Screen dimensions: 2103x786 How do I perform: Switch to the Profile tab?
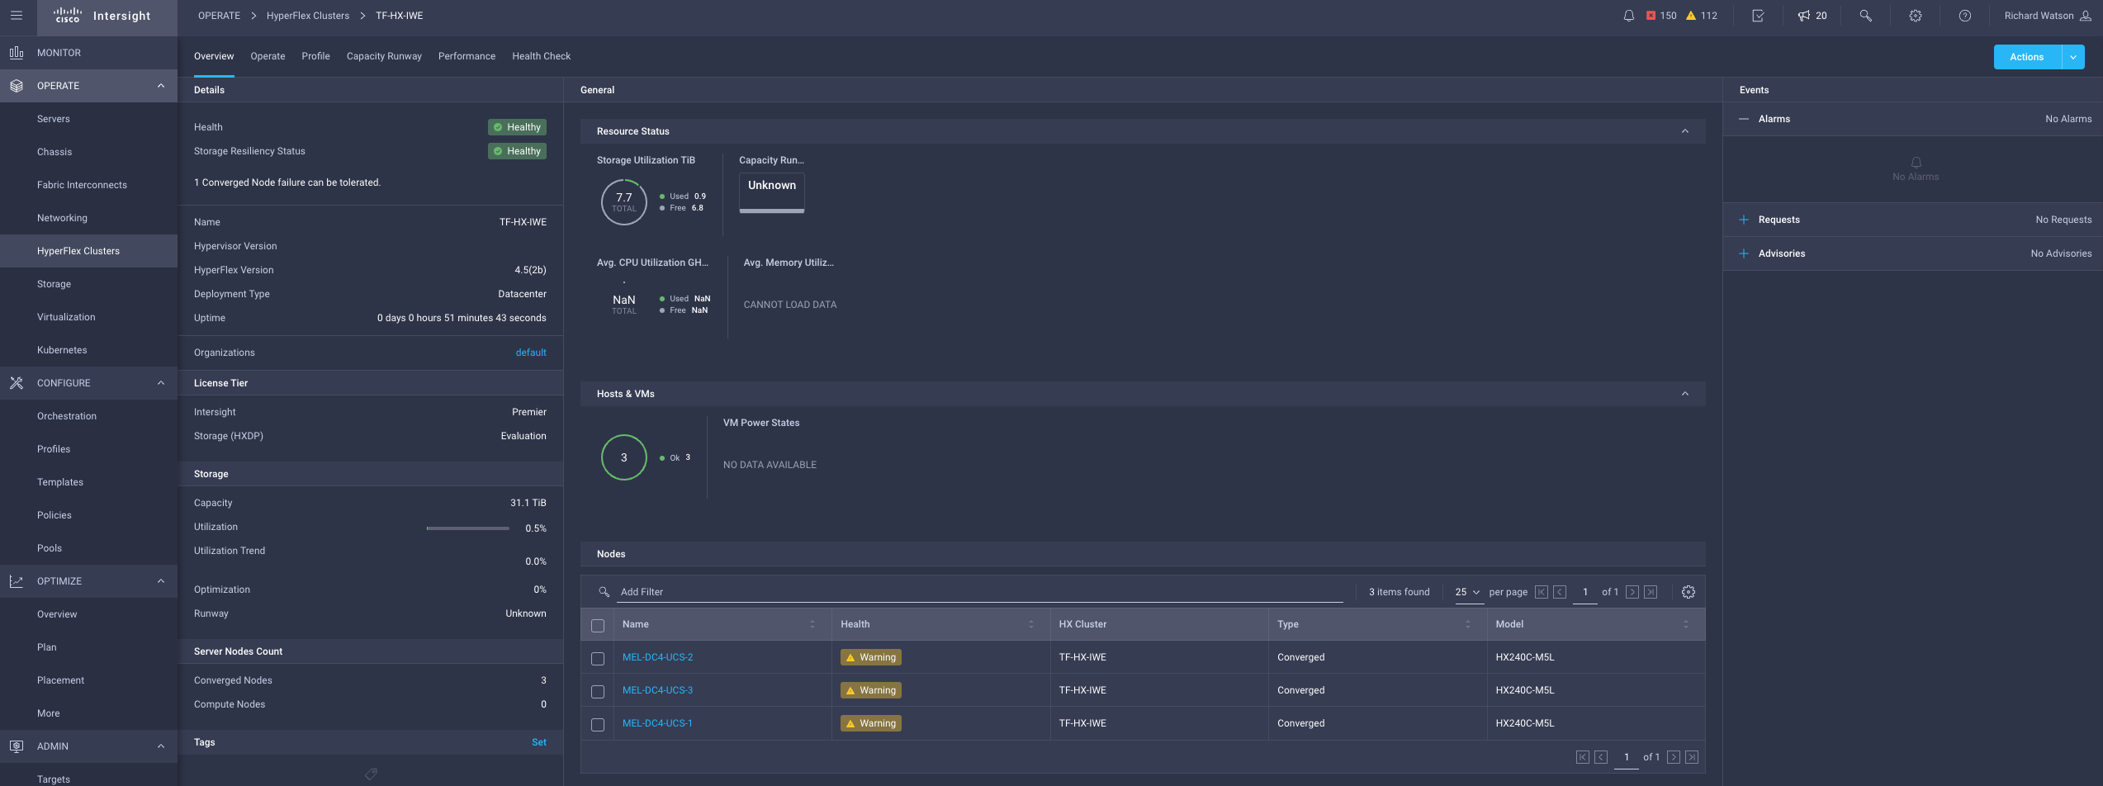pos(315,56)
